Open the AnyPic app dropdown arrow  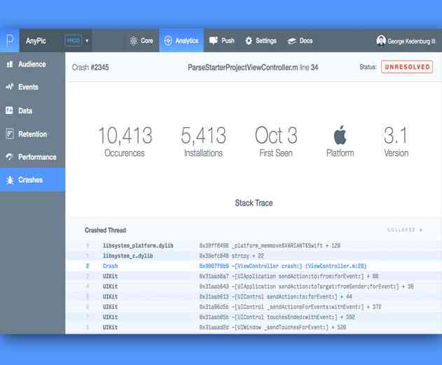pyautogui.click(x=87, y=41)
